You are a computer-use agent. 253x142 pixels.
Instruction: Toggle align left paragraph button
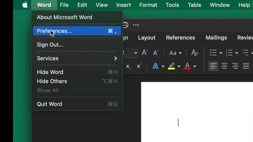click(213, 66)
